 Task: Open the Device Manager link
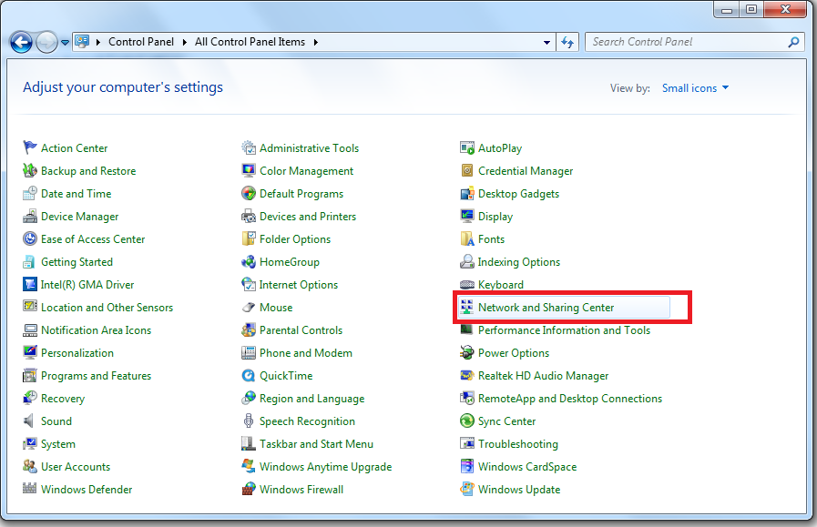pos(79,217)
